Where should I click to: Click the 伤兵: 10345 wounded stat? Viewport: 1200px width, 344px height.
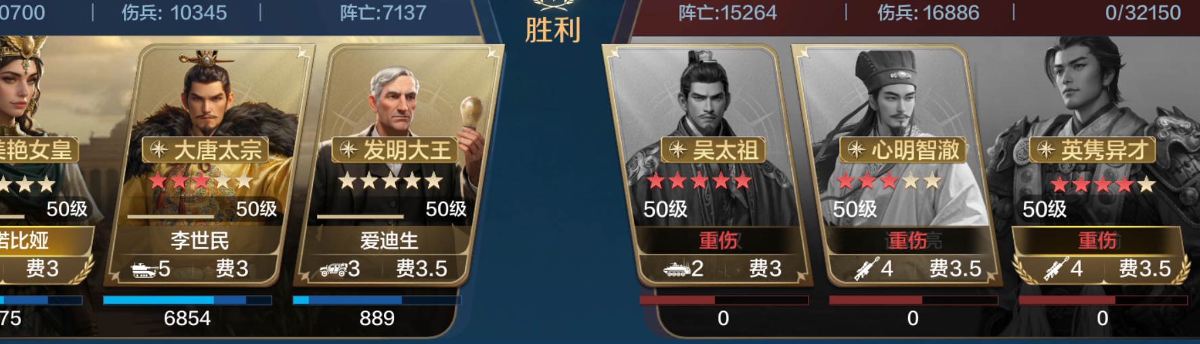click(174, 12)
